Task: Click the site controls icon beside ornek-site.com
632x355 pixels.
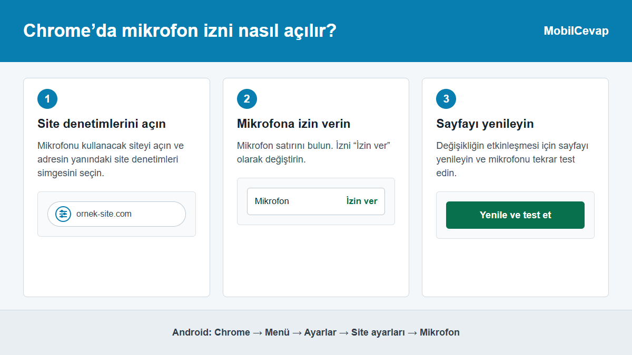Action: click(63, 214)
